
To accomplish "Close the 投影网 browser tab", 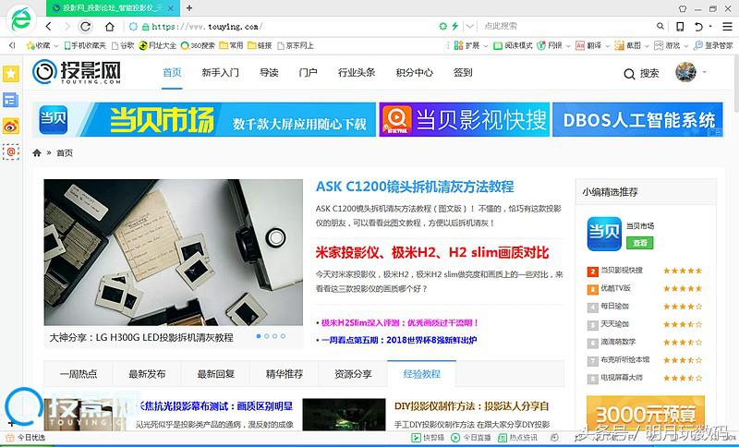I will (x=171, y=8).
